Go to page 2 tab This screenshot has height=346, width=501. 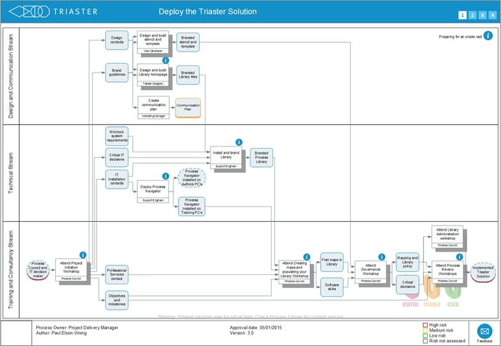473,15
